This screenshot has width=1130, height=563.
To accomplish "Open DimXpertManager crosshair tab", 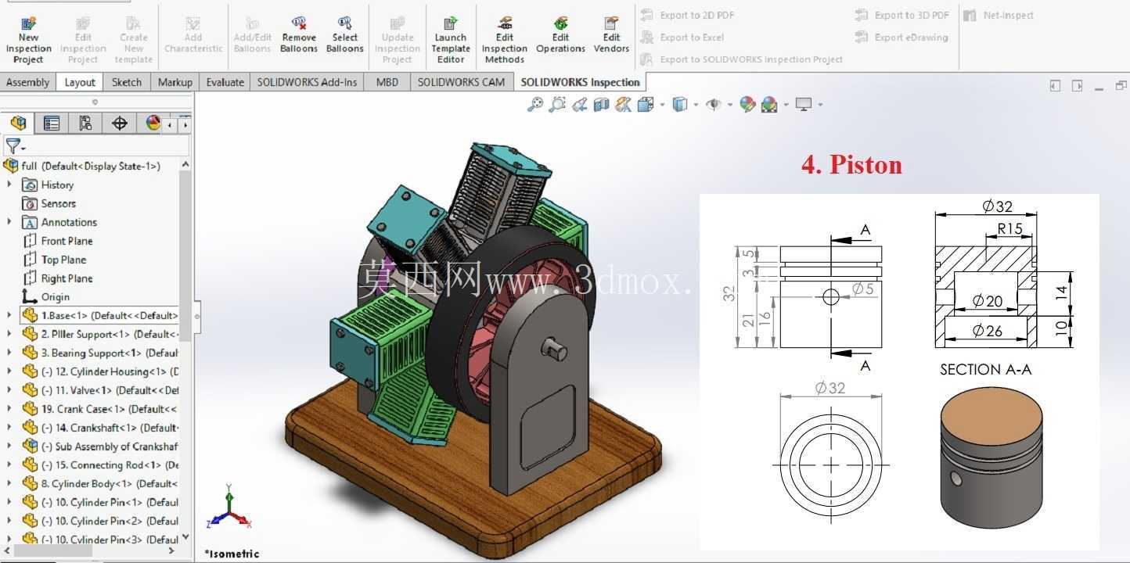I will point(119,123).
